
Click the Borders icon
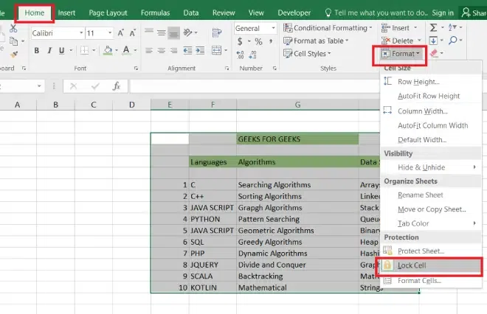point(84,50)
